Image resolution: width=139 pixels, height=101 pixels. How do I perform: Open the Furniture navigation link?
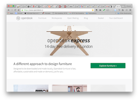(x=42, y=18)
